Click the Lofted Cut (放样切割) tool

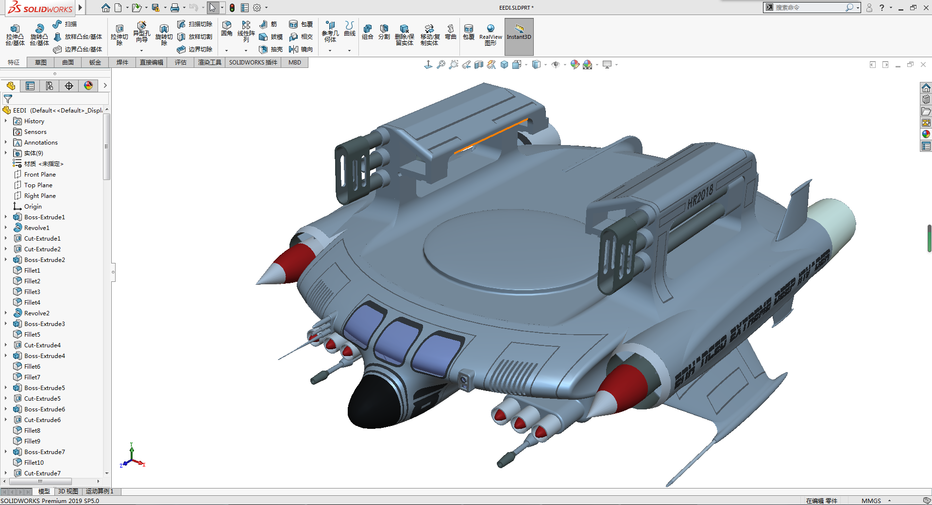[195, 36]
